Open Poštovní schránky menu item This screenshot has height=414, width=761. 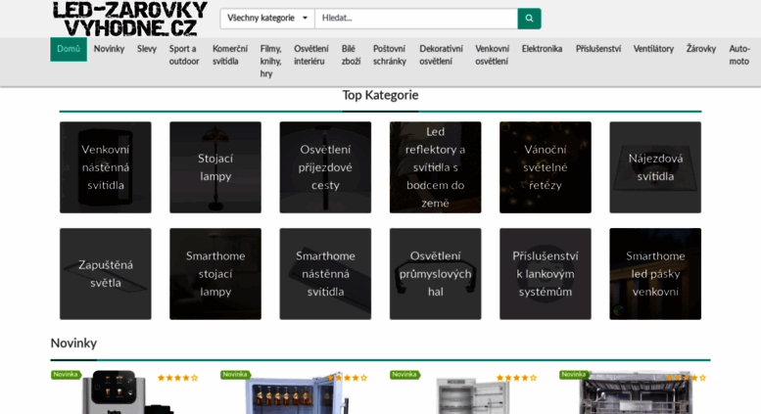click(389, 55)
